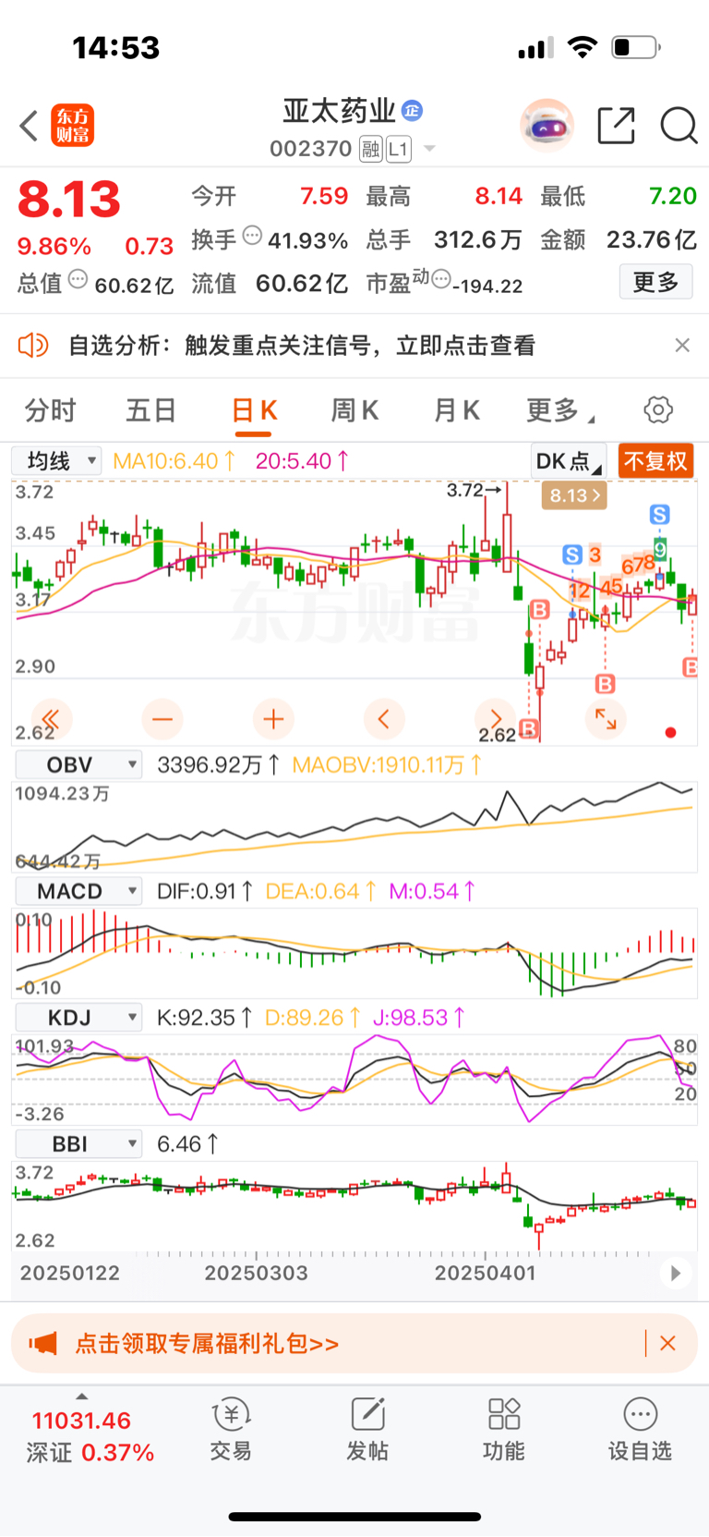Tap the 9.86% change percentage
The image size is (709, 1537).
click(54, 247)
